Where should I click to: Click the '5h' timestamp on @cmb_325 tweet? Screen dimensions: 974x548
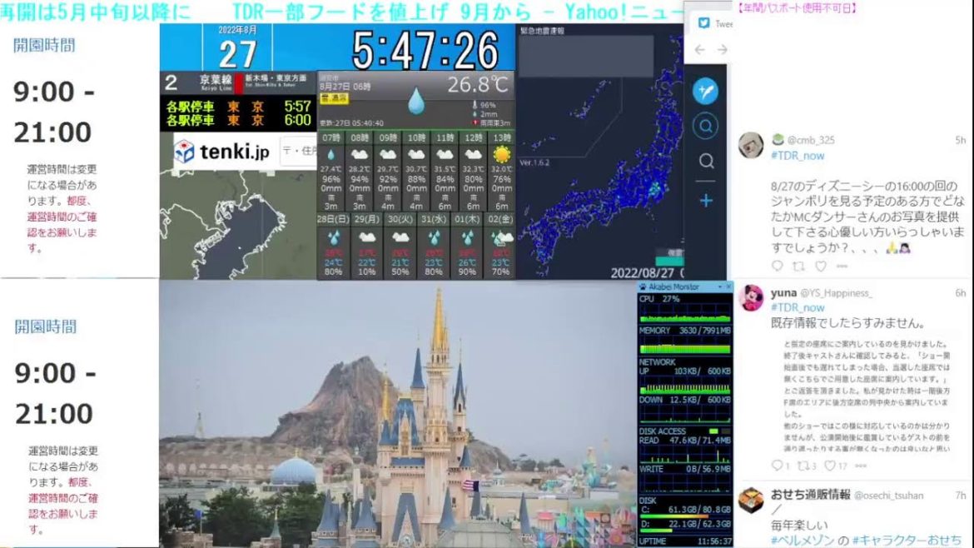[961, 141]
